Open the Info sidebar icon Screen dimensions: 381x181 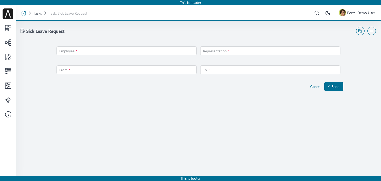coord(8,114)
